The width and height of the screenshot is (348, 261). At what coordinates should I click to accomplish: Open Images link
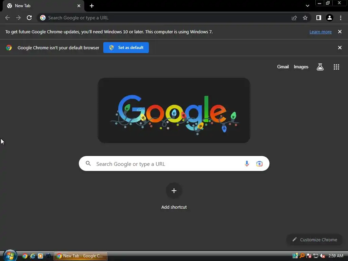click(x=301, y=67)
